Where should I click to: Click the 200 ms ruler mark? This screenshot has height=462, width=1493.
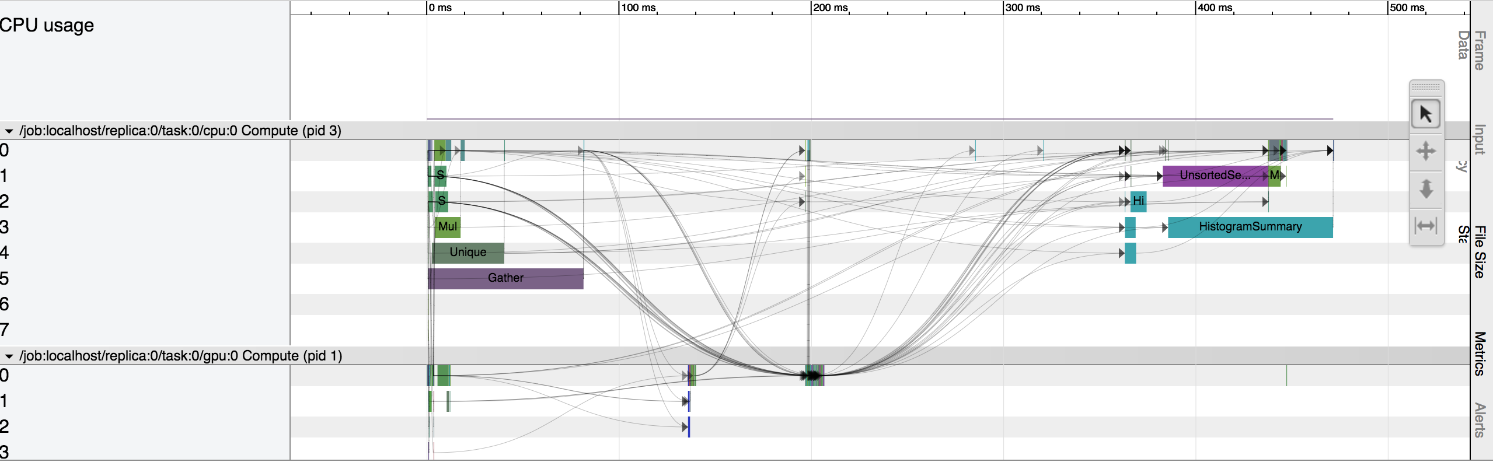point(831,8)
